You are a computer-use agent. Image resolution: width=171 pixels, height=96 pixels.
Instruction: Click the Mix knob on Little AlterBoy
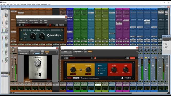[x=126, y=70]
